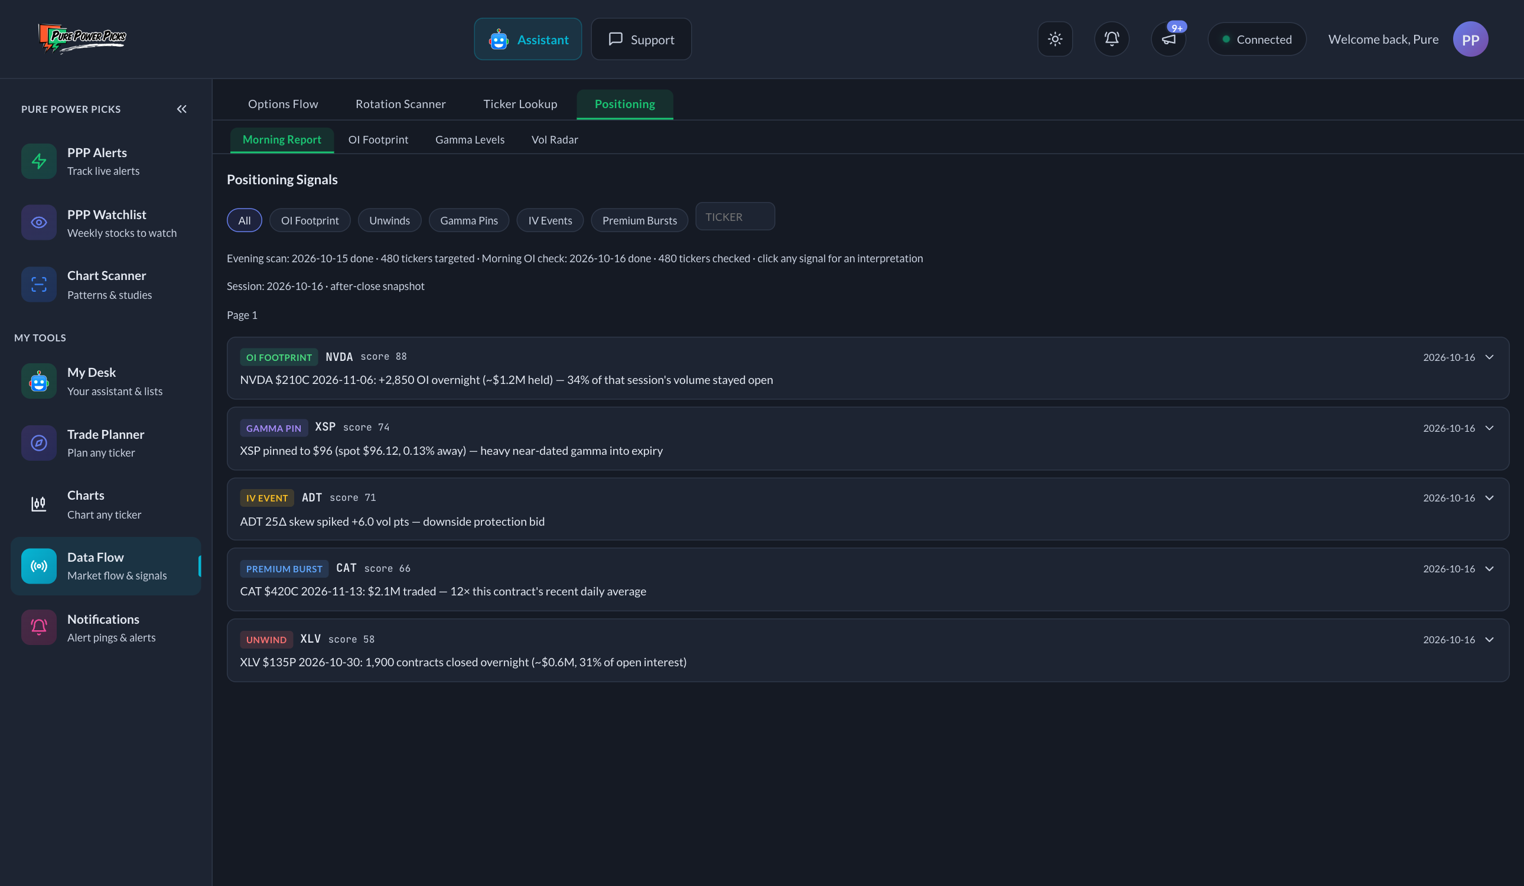Click the PPP Watchlist eye icon

point(39,223)
